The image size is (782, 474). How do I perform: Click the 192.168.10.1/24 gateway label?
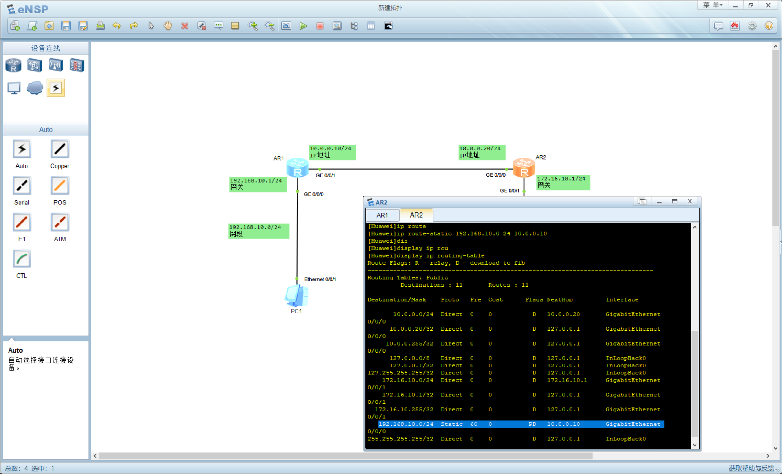tap(258, 184)
